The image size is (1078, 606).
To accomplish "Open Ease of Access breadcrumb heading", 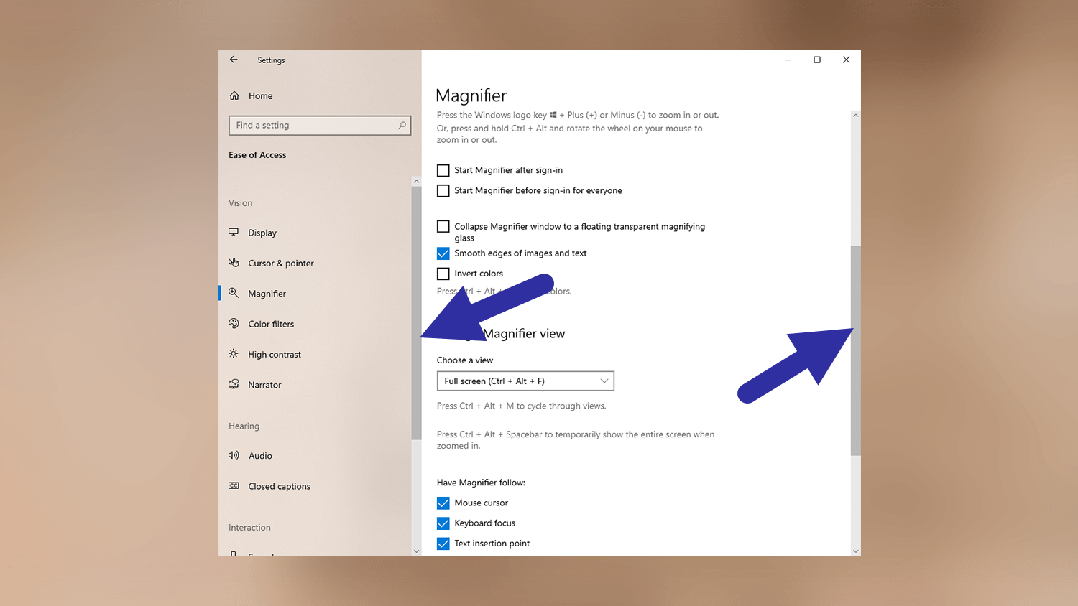I will (257, 154).
